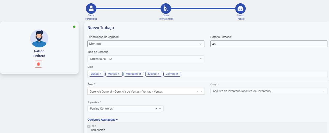Image resolution: width=329 pixels, height=133 pixels.
Task: Clear the selected Área value
Action: 197,92
